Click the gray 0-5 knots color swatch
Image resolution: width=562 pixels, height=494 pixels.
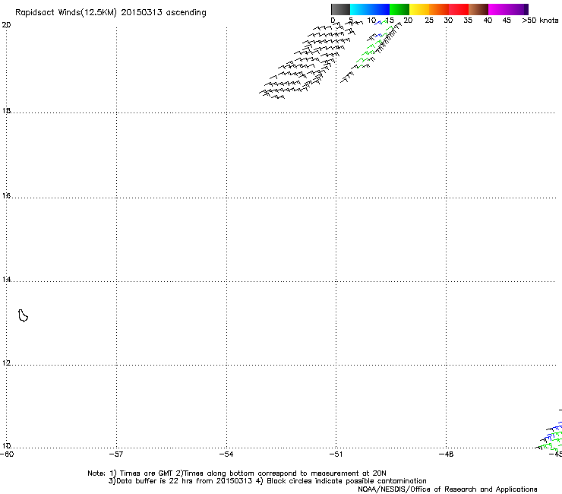coord(340,9)
